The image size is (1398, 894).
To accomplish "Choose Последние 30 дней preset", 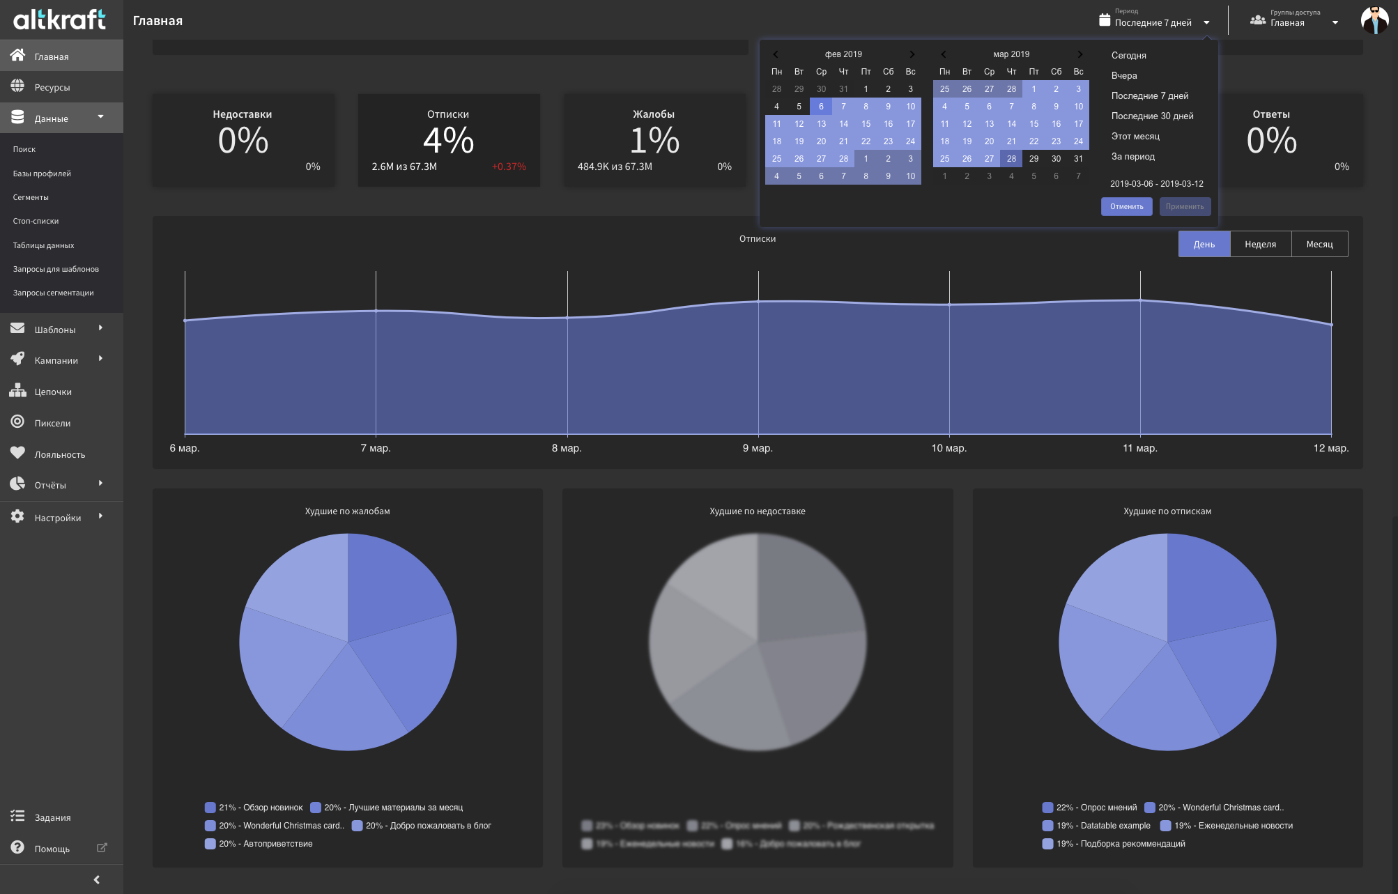I will 1152,116.
